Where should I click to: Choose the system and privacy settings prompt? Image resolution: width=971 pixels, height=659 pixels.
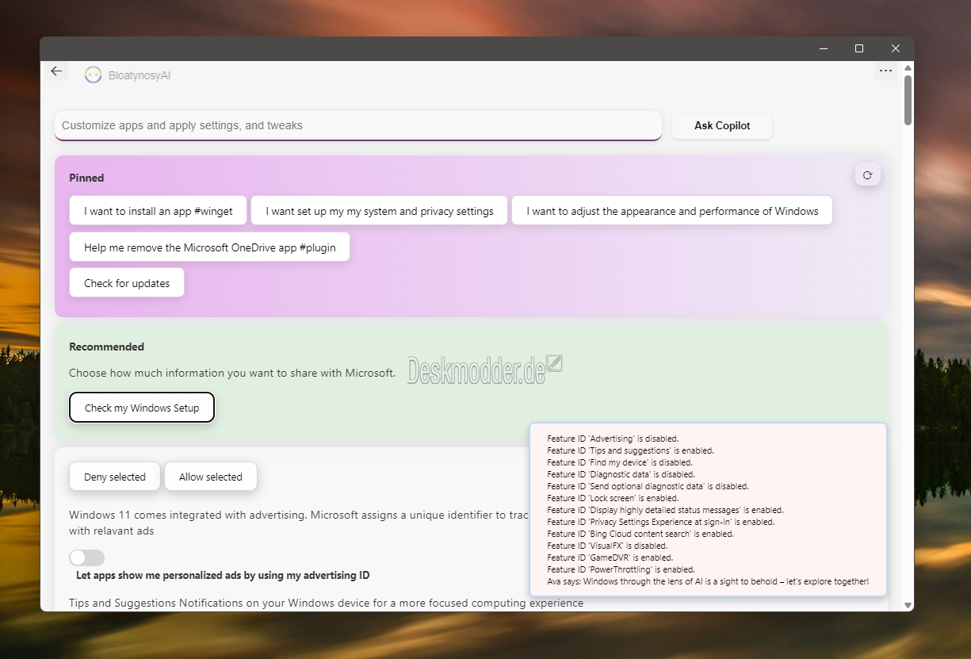[380, 211]
